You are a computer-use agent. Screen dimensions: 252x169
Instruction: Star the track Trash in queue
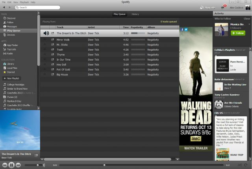45,49
